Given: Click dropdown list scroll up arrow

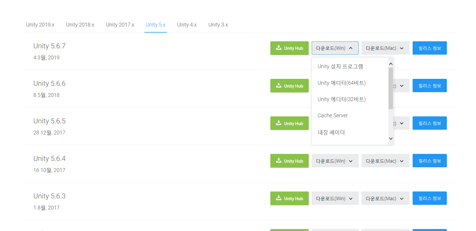Looking at the screenshot, I should click(391, 64).
